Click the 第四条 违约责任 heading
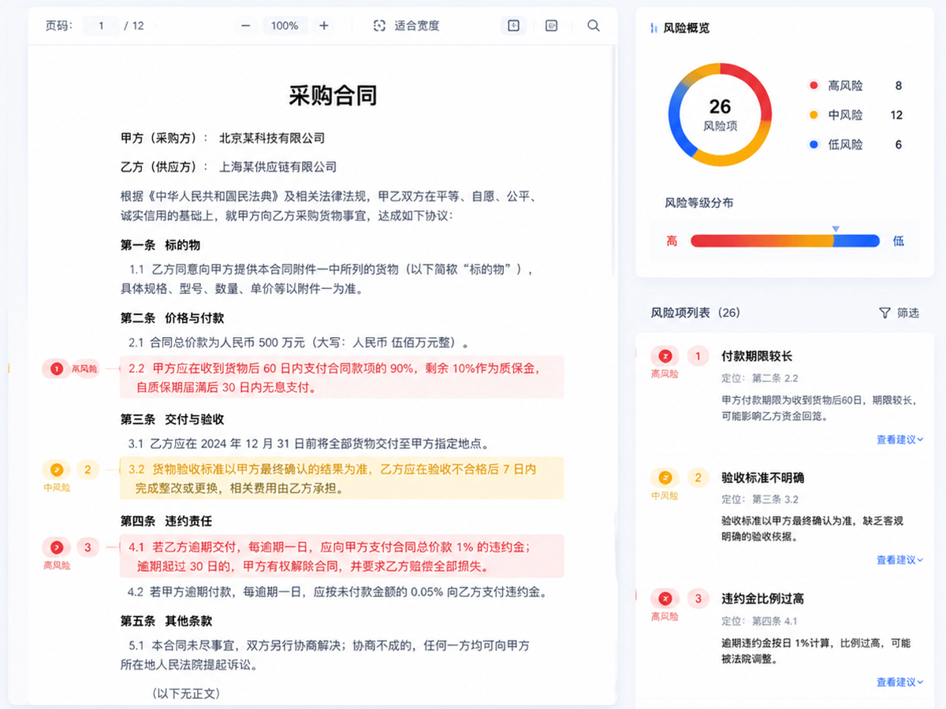The width and height of the screenshot is (946, 709). (166, 522)
